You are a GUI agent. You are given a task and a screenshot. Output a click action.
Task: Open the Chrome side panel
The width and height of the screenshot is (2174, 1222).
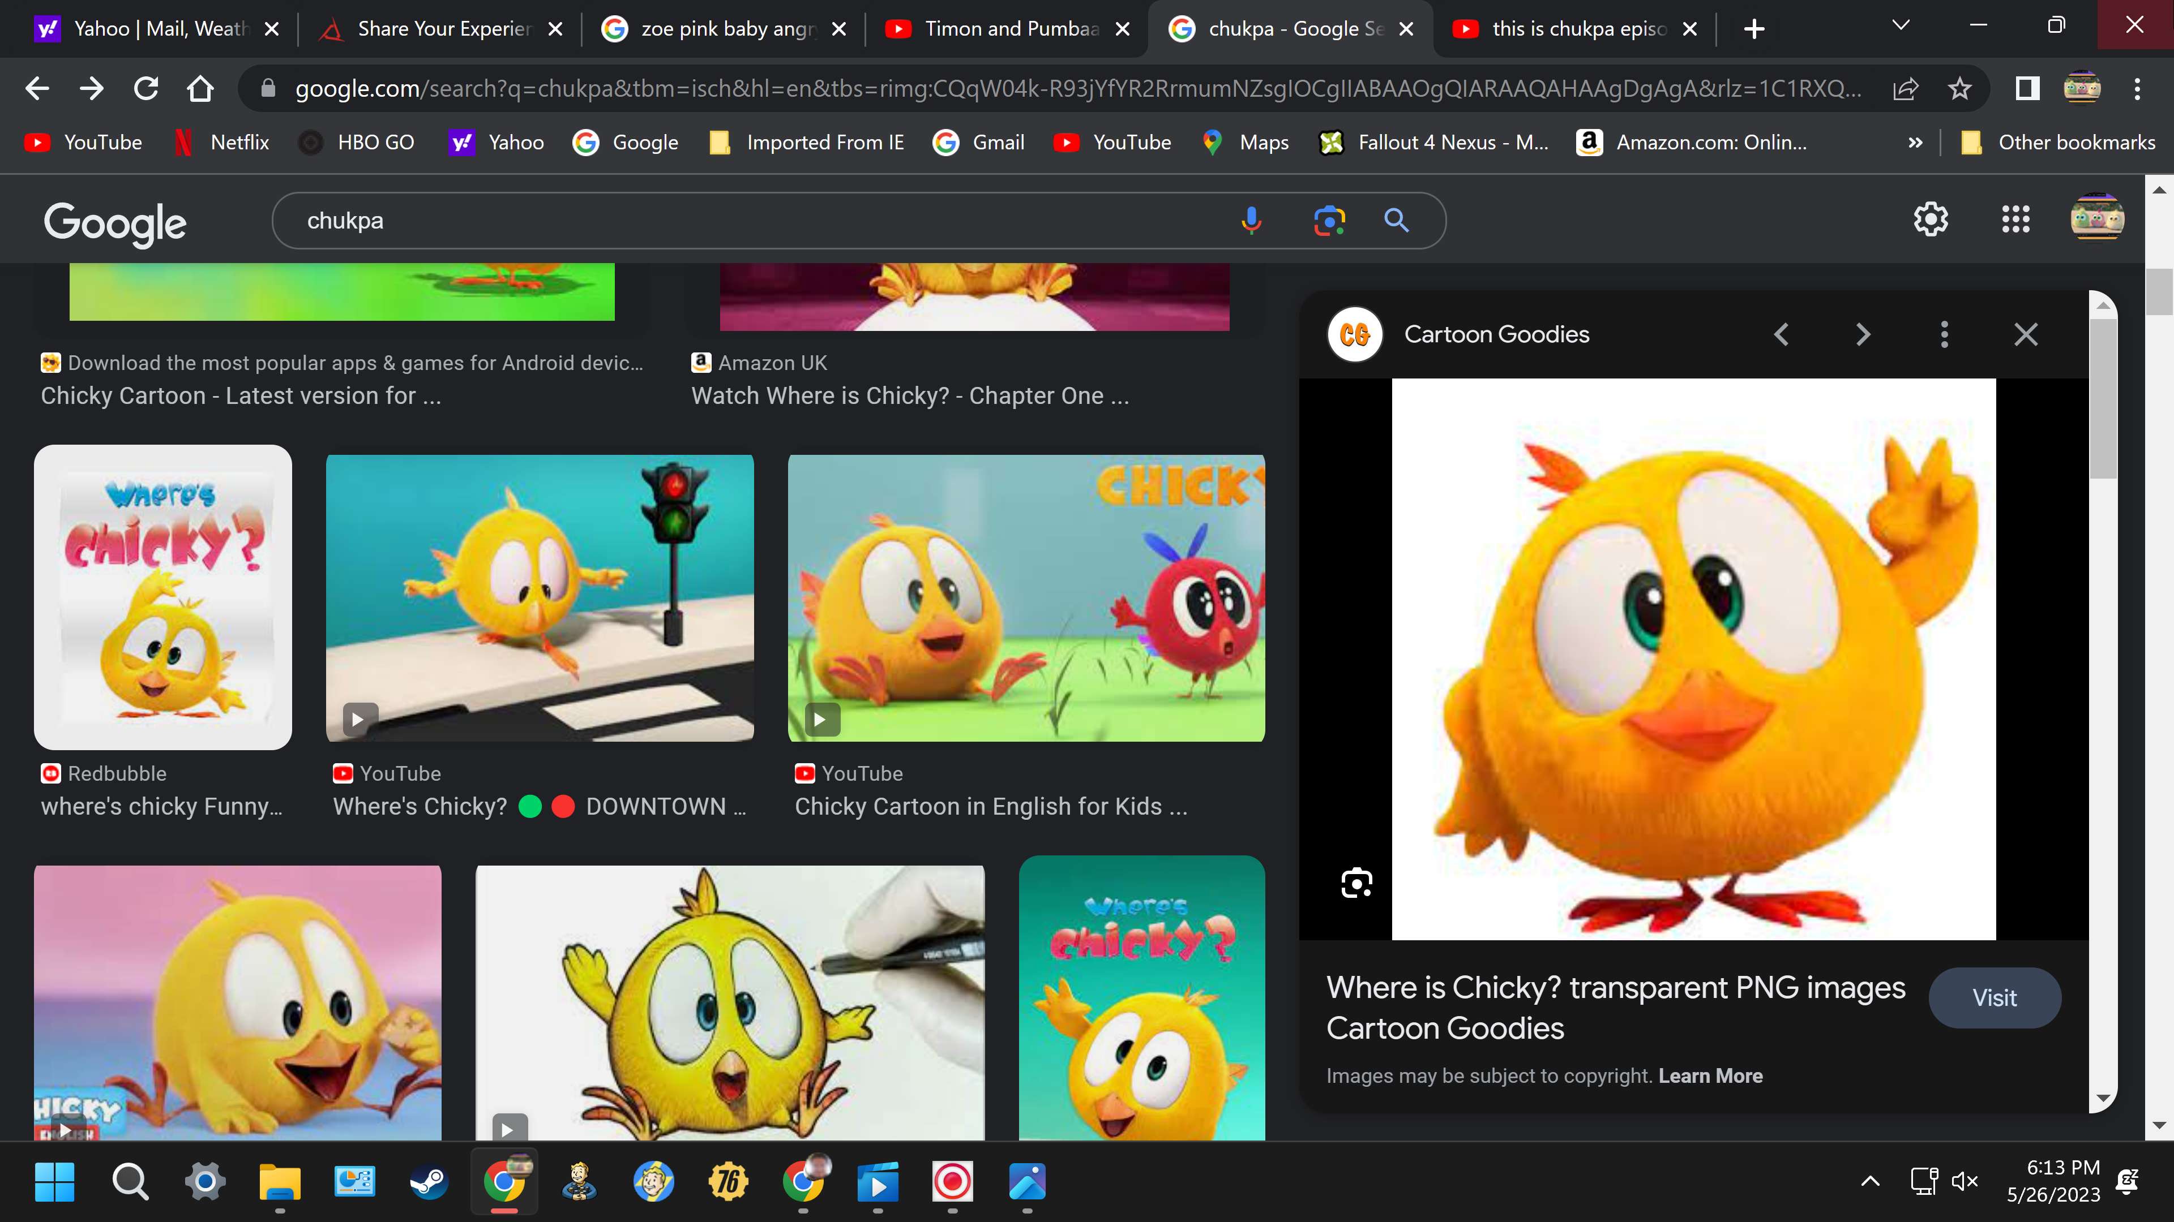(2027, 89)
